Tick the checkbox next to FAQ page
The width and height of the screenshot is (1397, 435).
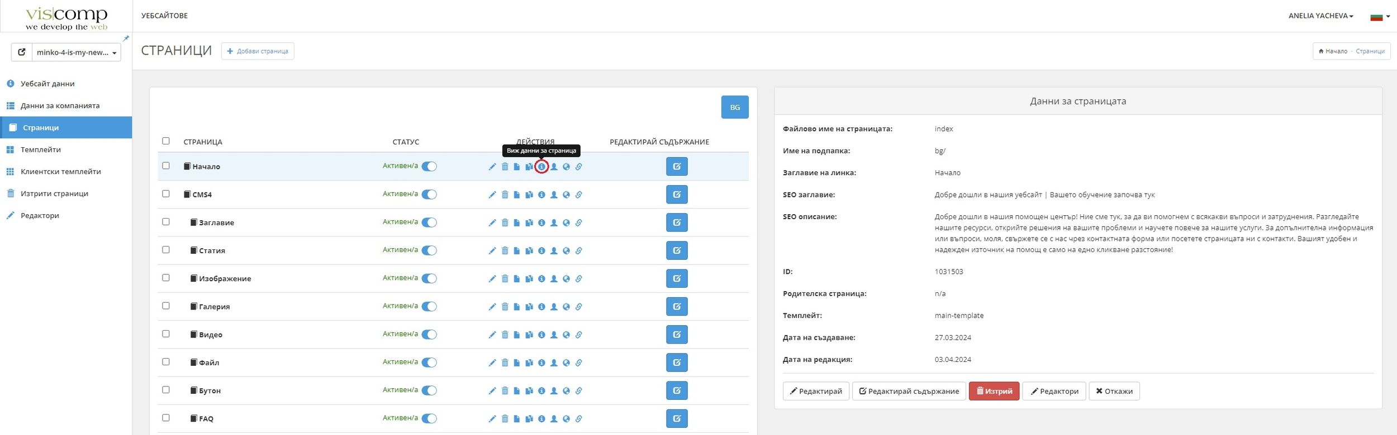[x=166, y=418]
